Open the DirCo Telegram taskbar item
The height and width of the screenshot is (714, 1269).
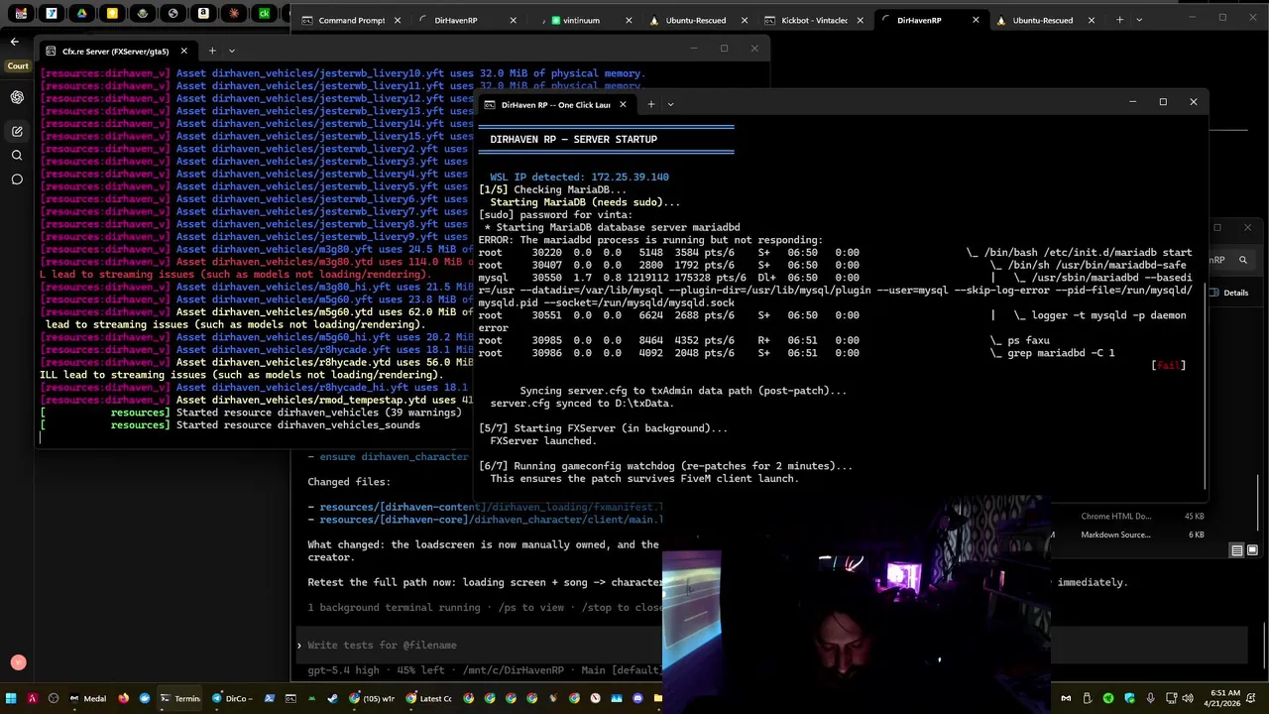tap(232, 698)
